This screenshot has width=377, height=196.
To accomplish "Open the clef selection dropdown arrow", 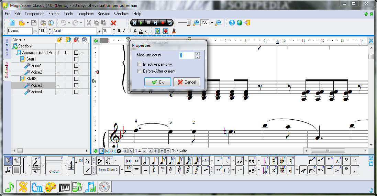I will tap(43, 165).
